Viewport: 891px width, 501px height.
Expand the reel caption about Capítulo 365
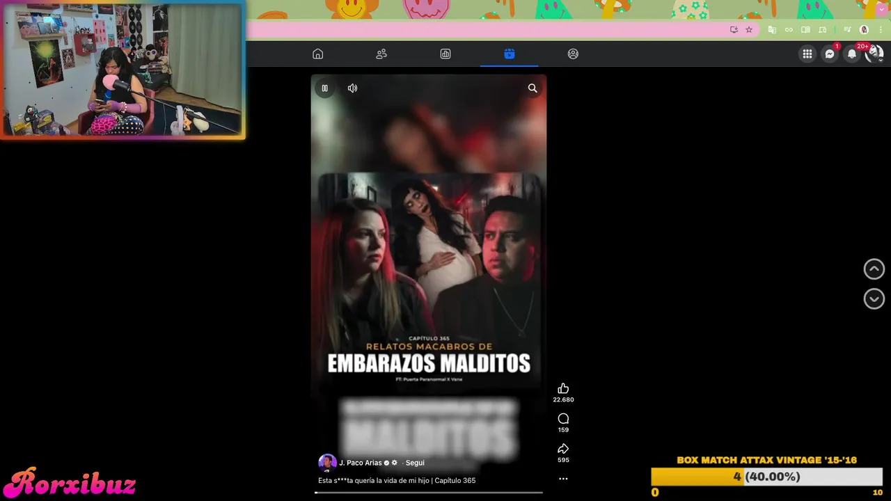397,480
